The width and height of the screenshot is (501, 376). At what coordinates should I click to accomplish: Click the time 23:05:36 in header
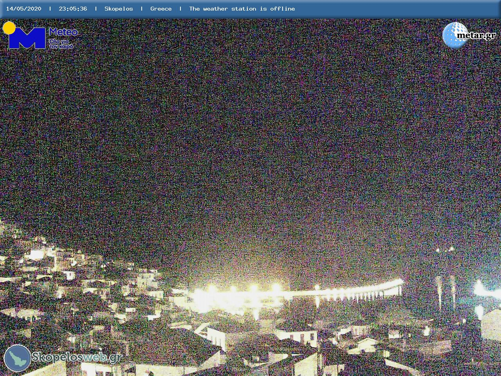tap(73, 9)
